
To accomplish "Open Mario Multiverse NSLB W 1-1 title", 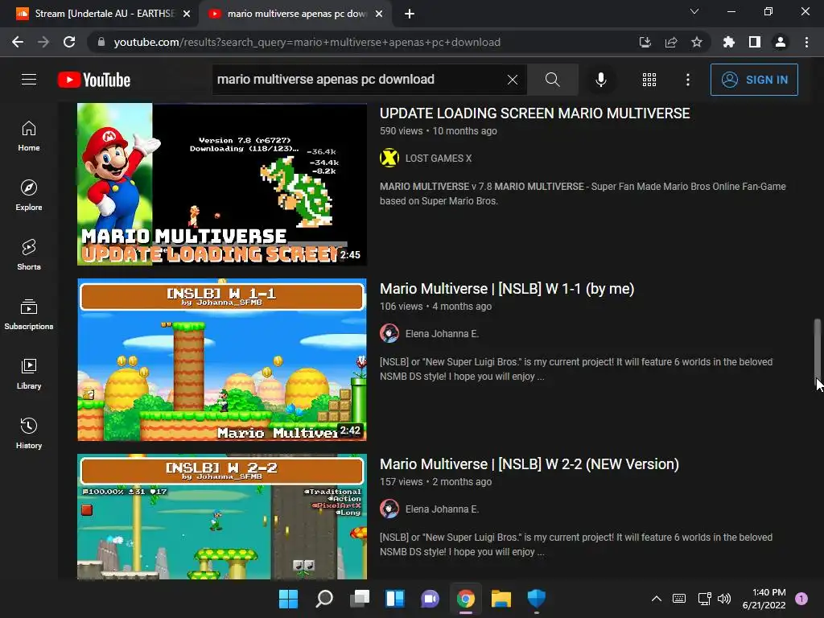I will pos(507,289).
